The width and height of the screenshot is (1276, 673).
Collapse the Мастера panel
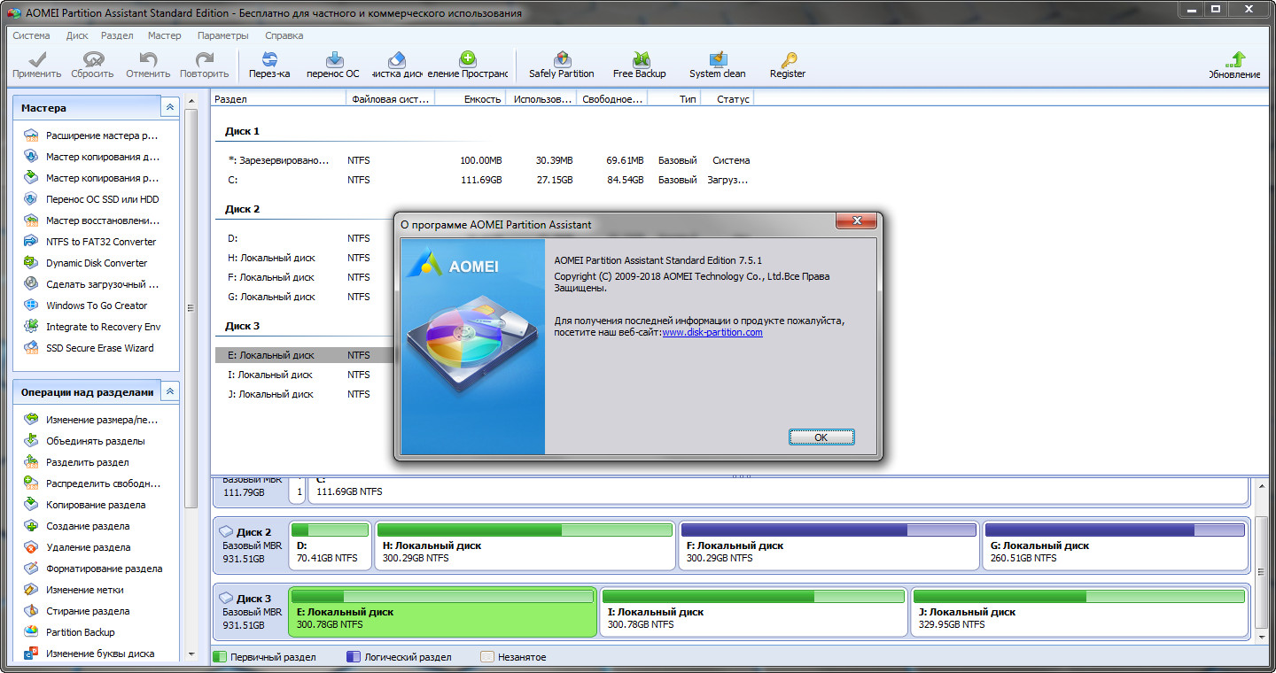(x=169, y=106)
